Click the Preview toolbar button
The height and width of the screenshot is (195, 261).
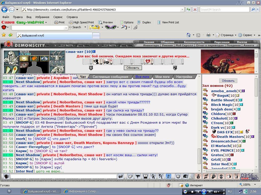[x=106, y=22]
